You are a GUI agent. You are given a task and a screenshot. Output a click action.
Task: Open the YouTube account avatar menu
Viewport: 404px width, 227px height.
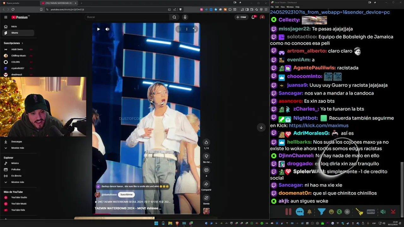point(262,17)
